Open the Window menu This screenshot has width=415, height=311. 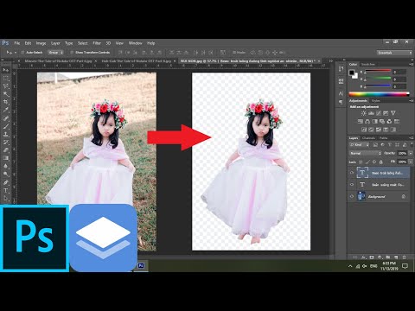pyautogui.click(x=135, y=43)
